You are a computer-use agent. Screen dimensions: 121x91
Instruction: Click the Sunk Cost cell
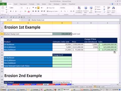coord(78,34)
